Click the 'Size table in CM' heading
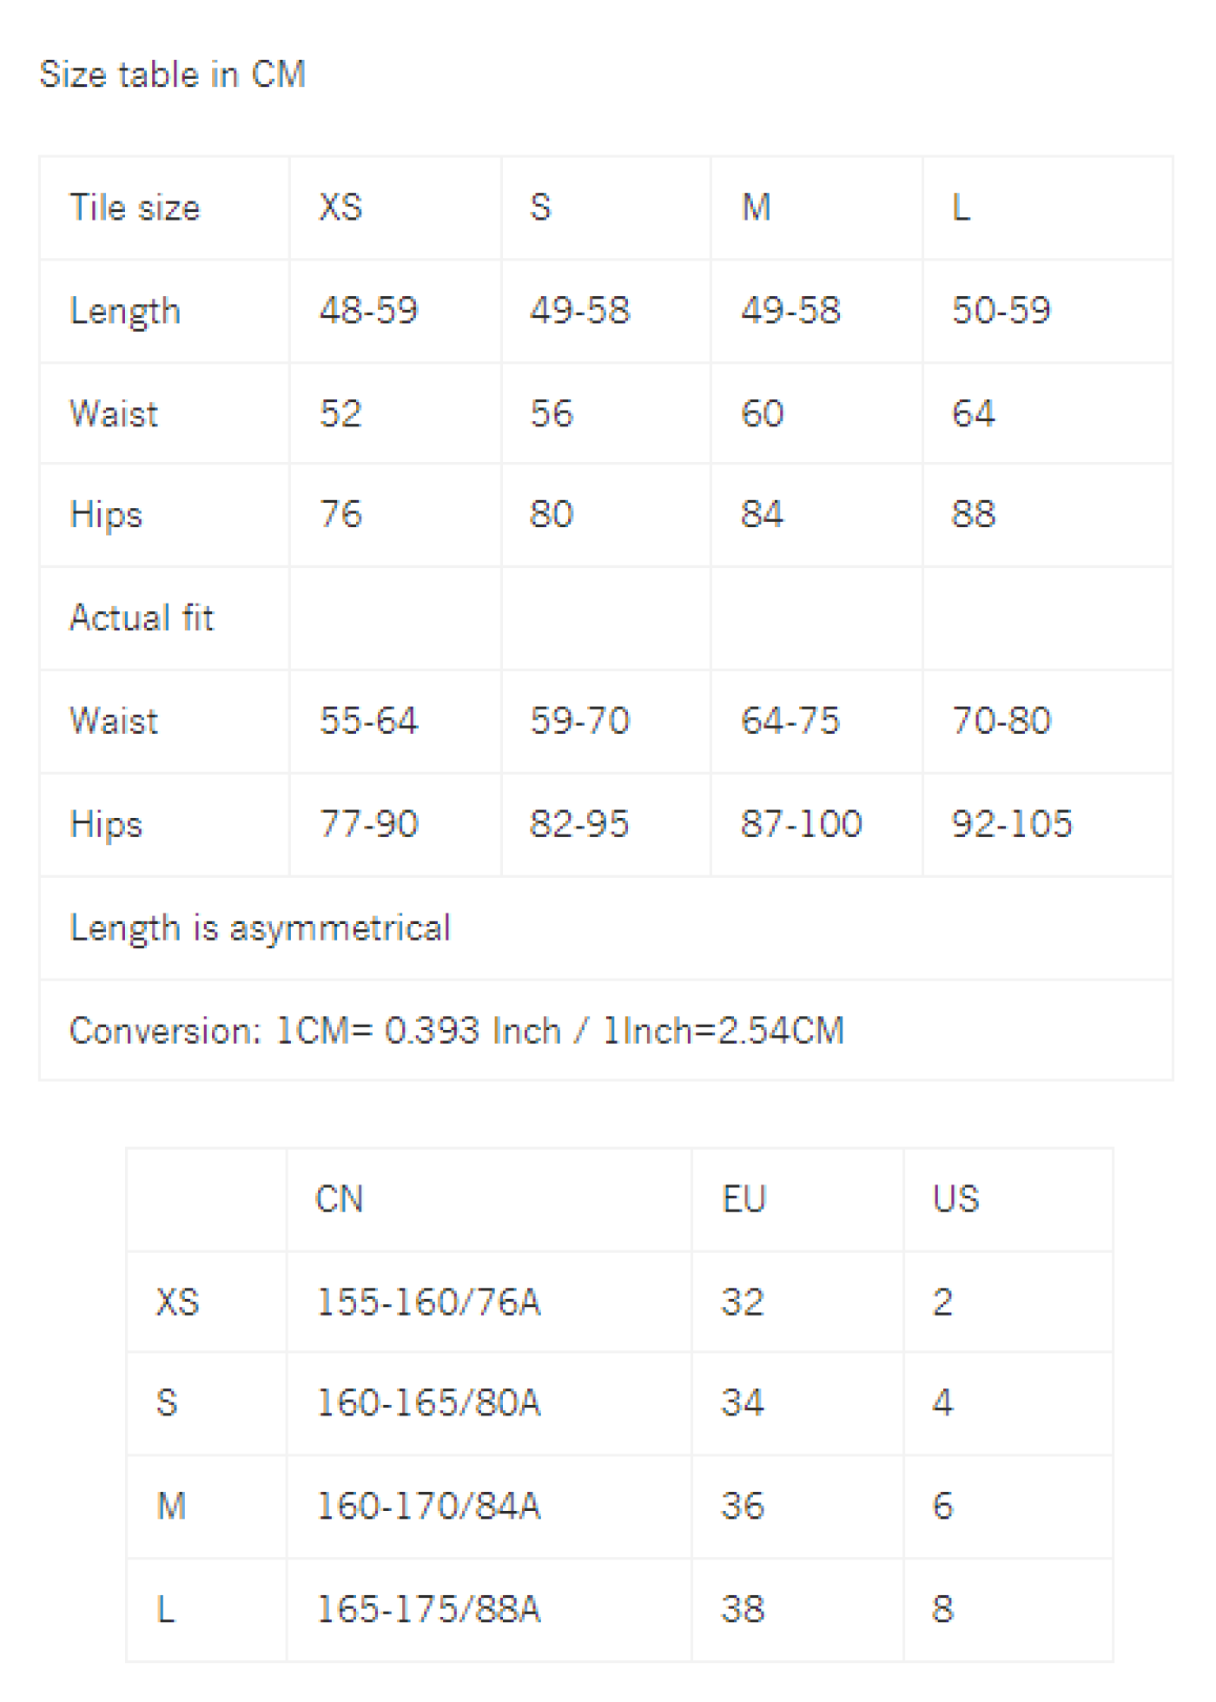This screenshot has height=1702, width=1216. click(172, 75)
